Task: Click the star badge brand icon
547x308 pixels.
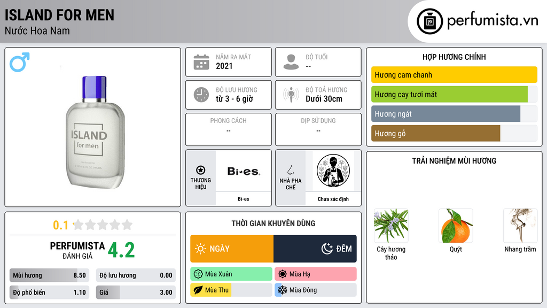Action: coord(201,170)
